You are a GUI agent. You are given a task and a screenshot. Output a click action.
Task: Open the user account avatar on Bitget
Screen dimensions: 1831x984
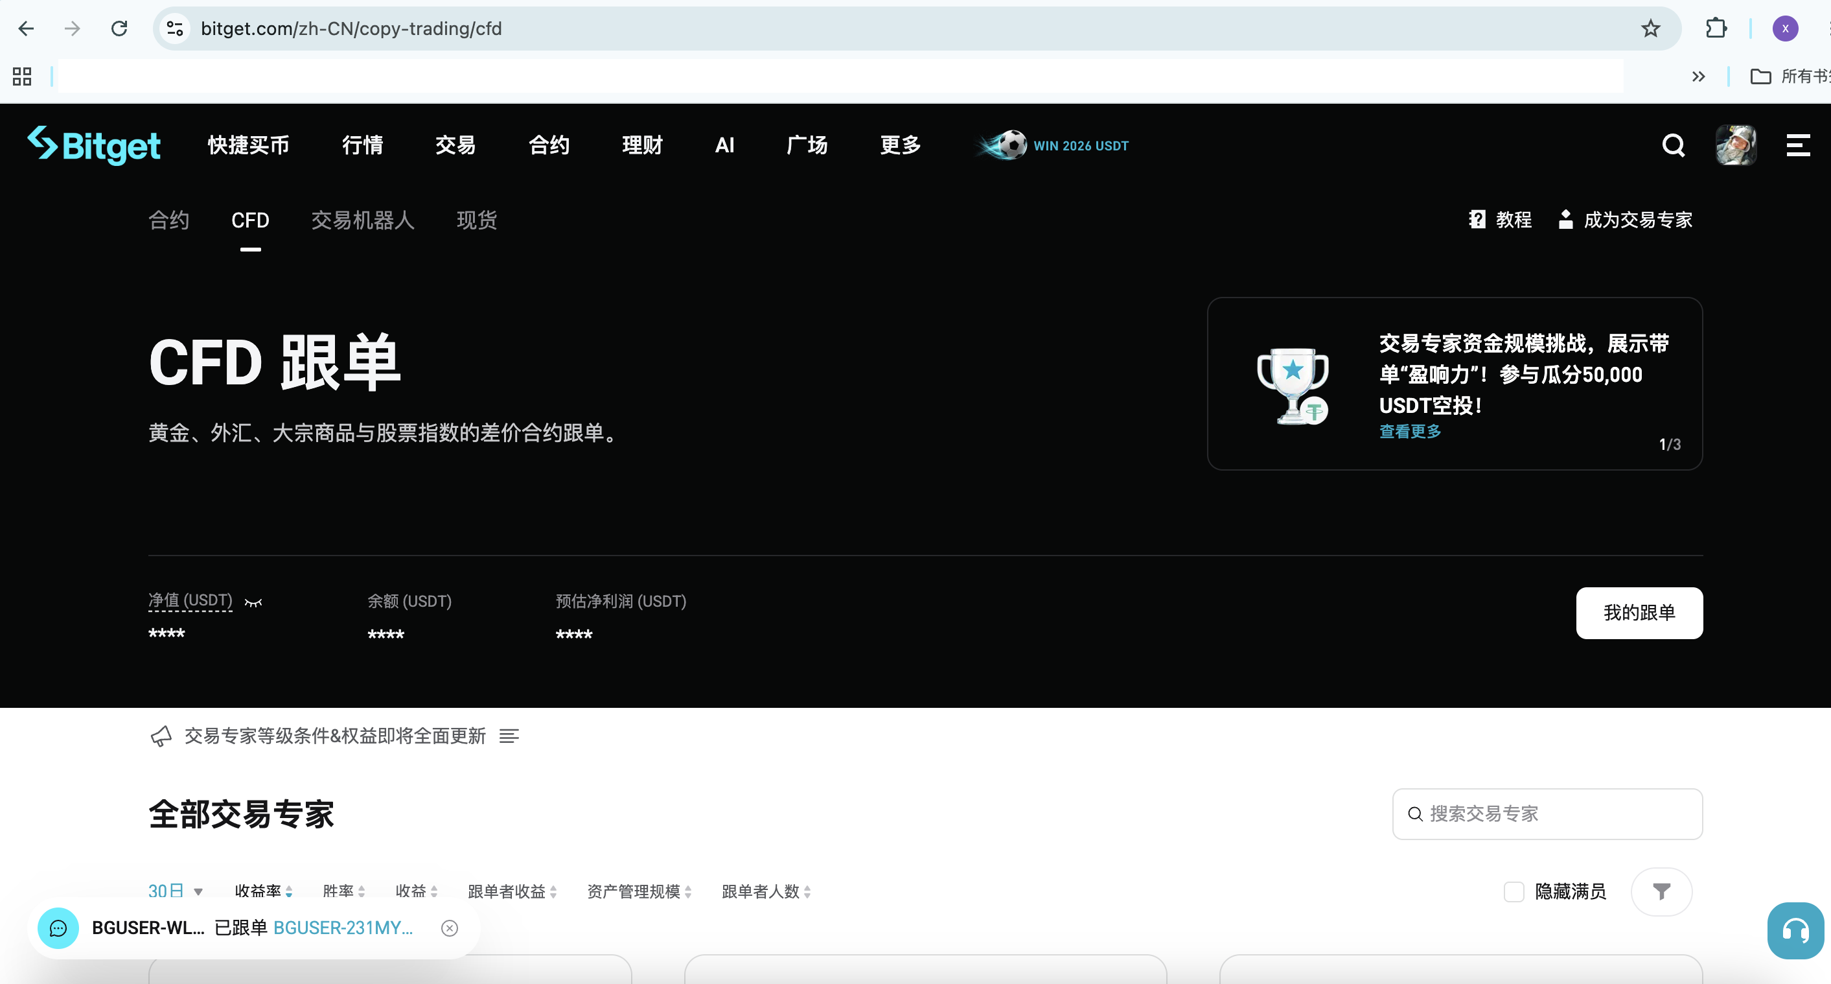(x=1736, y=145)
